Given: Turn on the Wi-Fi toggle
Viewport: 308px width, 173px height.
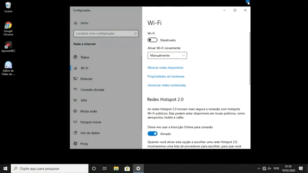Looking at the screenshot, I should click(152, 40).
